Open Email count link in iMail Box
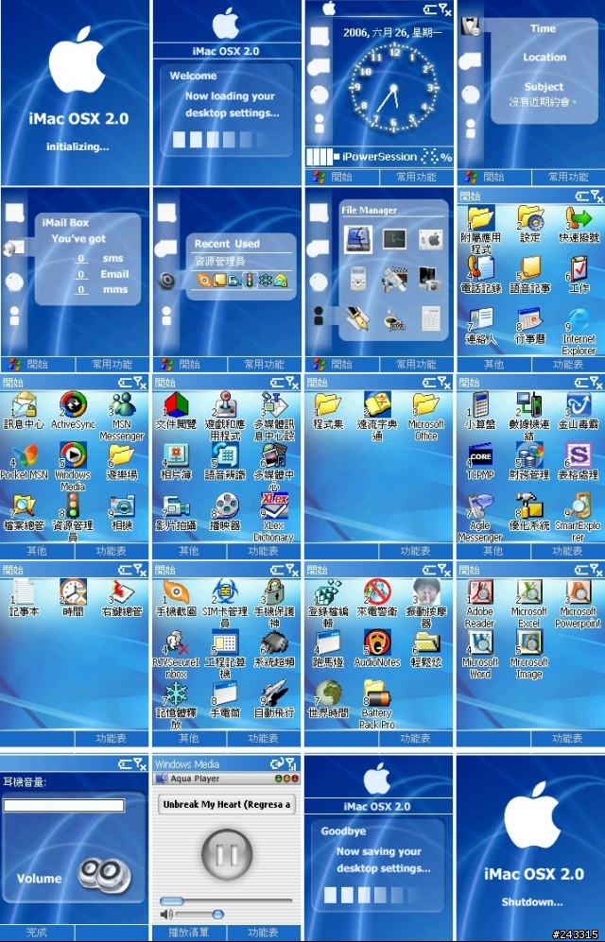This screenshot has width=605, height=942. coord(81,275)
